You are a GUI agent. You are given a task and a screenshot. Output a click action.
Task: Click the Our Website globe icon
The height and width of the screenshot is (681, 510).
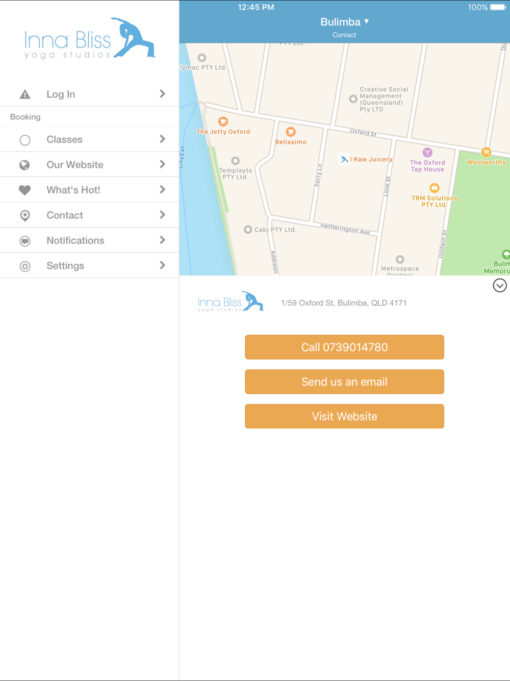click(24, 165)
